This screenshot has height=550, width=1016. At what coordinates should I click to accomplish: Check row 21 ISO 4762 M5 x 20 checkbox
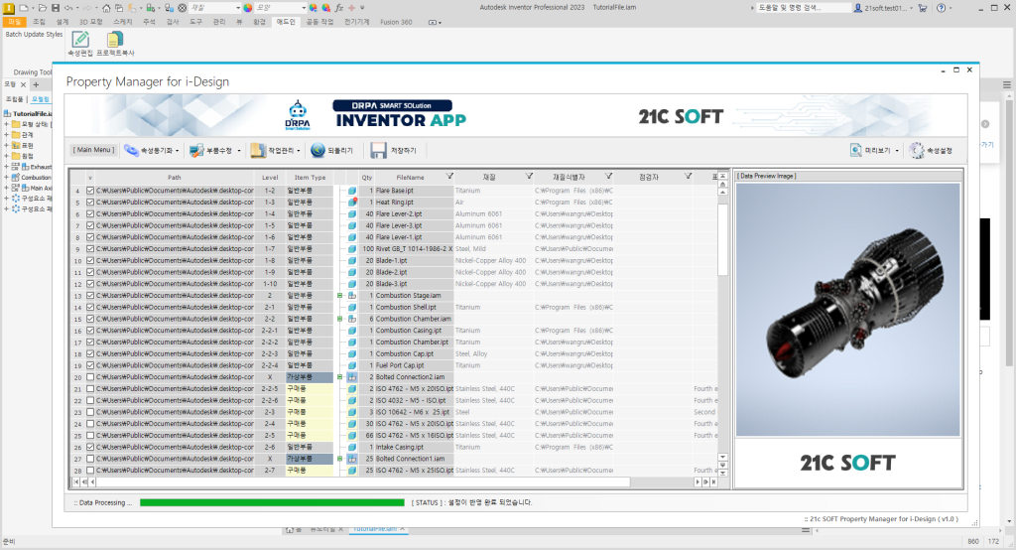90,389
